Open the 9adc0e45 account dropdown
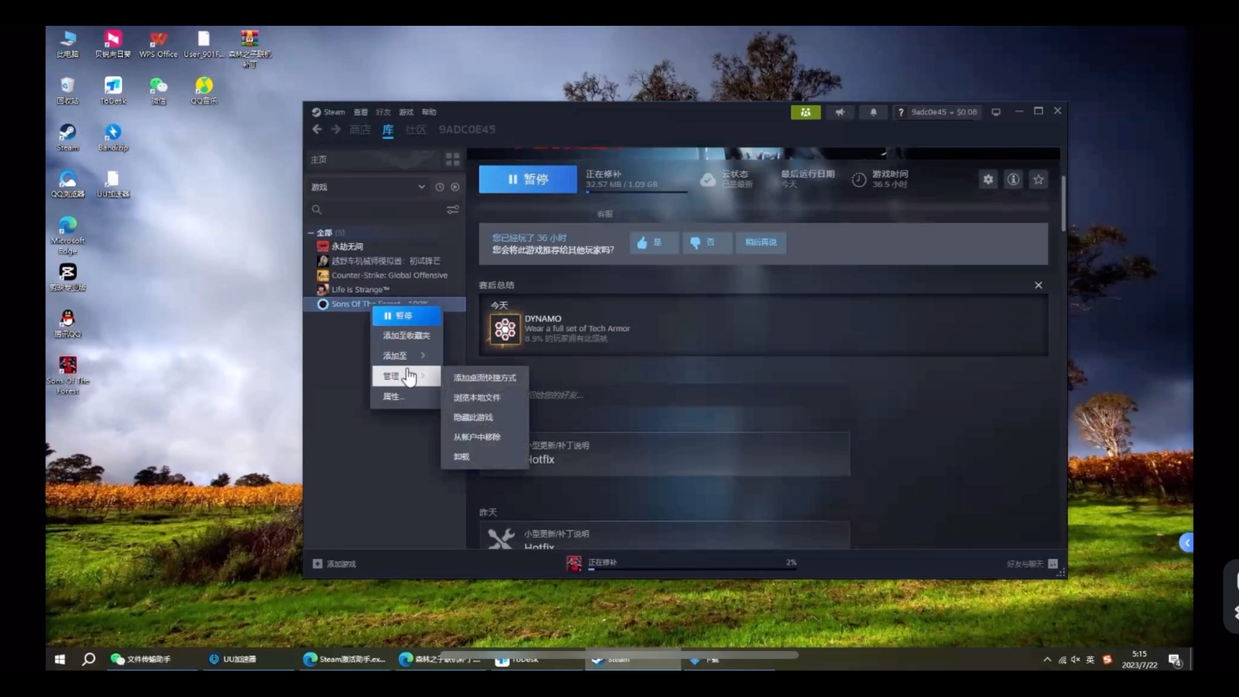Viewport: 1239px width, 697px height. [x=944, y=112]
